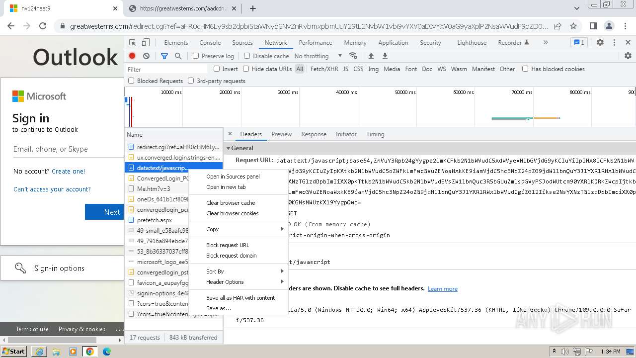636x358 pixels.
Task: Click the Import HAR upload arrow icon
Action: (371, 56)
